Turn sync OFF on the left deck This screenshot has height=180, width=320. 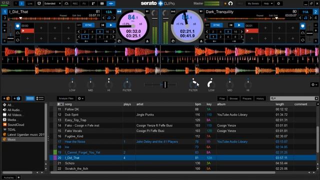[x=79, y=25]
